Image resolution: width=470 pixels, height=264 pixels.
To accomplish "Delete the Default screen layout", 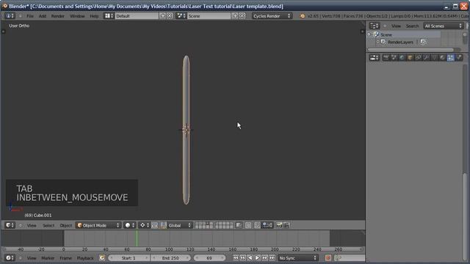I will tap(170, 16).
